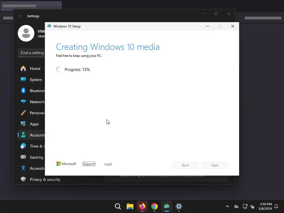Viewport: 284px width, 213px height.
Task: Click the OneDrive cloud tray icon
Action: [x=236, y=206]
